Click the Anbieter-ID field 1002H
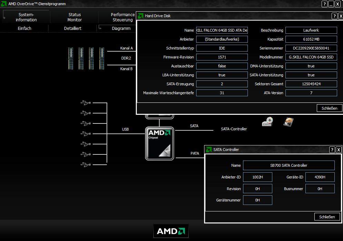 [258, 177]
